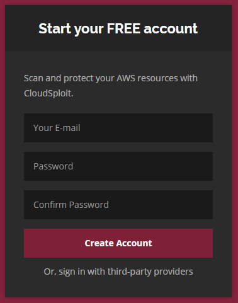Click the 'Create Account' label text
238x303 pixels.
point(118,243)
